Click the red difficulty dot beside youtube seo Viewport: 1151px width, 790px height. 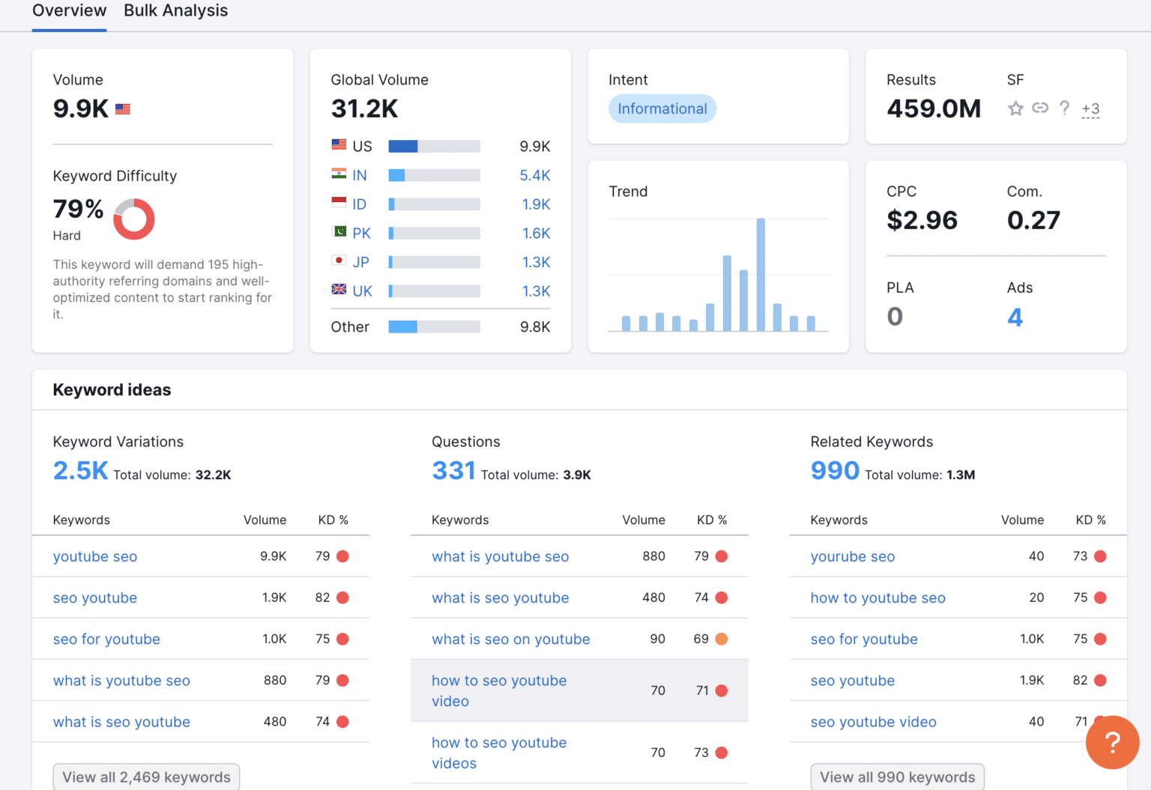343,556
